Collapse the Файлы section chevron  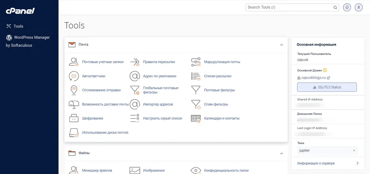(x=281, y=154)
